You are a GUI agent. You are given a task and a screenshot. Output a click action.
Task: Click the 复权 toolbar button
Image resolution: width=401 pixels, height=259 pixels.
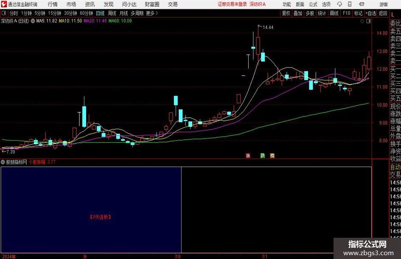tap(286, 13)
